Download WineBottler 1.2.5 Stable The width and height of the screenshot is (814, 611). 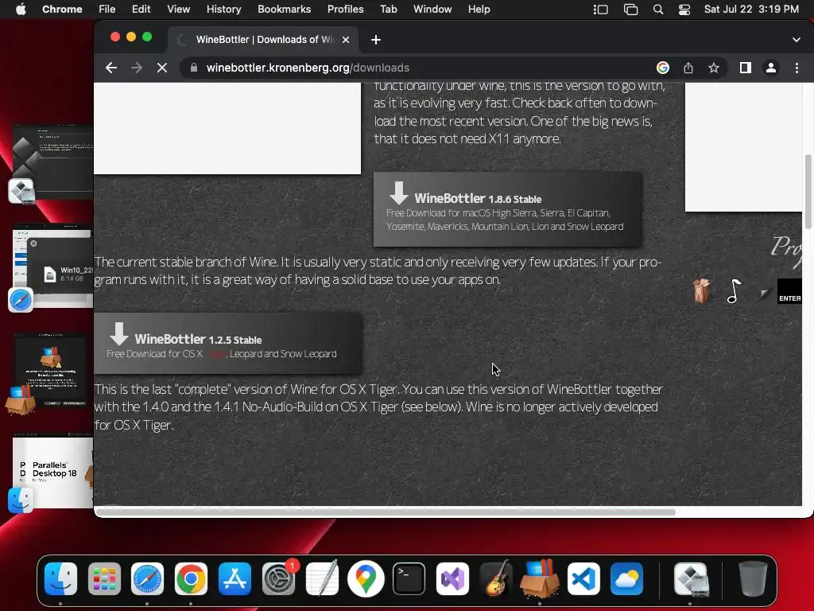coord(228,343)
